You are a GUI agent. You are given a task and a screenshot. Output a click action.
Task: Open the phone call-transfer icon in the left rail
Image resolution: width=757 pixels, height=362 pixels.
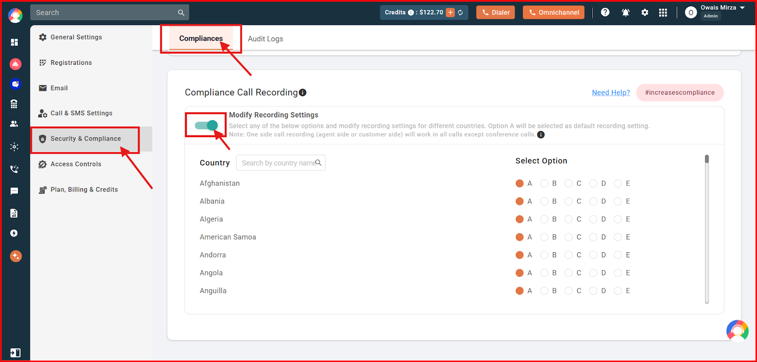tap(14, 168)
